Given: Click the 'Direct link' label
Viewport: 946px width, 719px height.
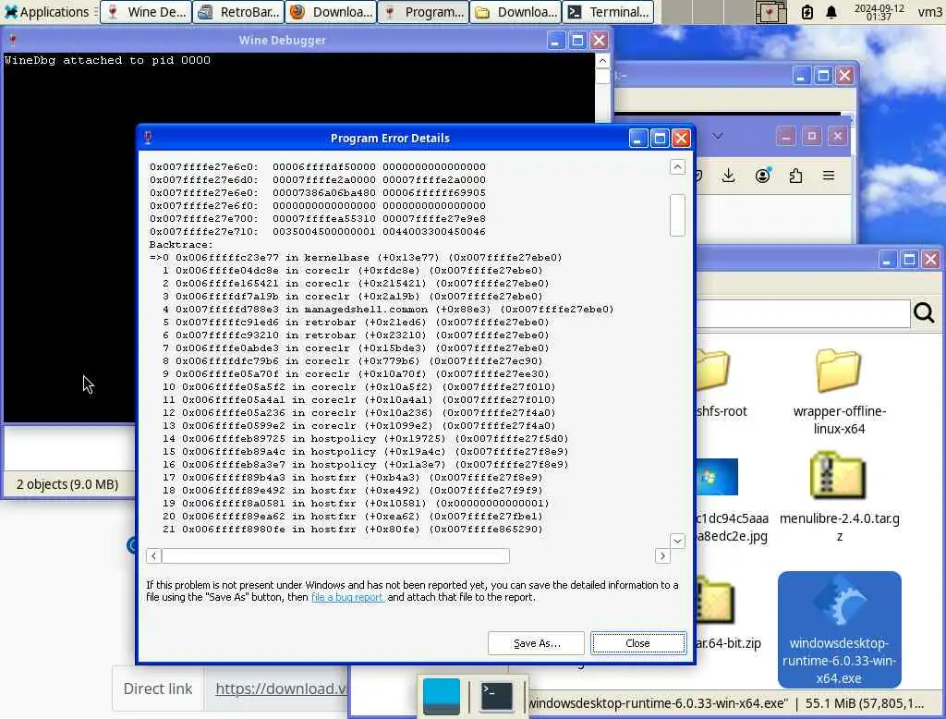Looking at the screenshot, I should (157, 689).
